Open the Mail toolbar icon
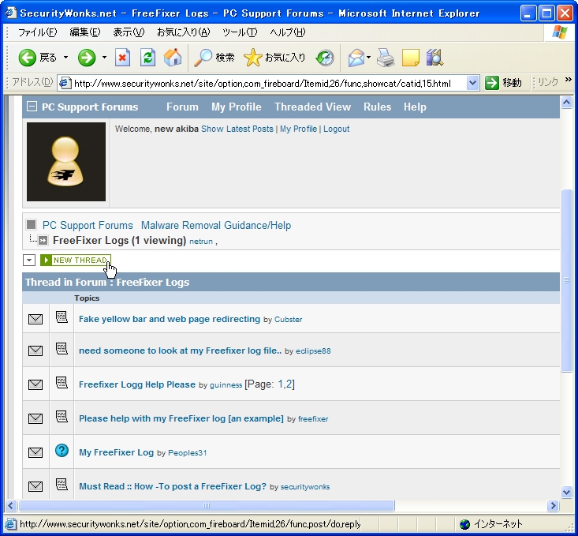This screenshot has width=578, height=536. tap(356, 58)
